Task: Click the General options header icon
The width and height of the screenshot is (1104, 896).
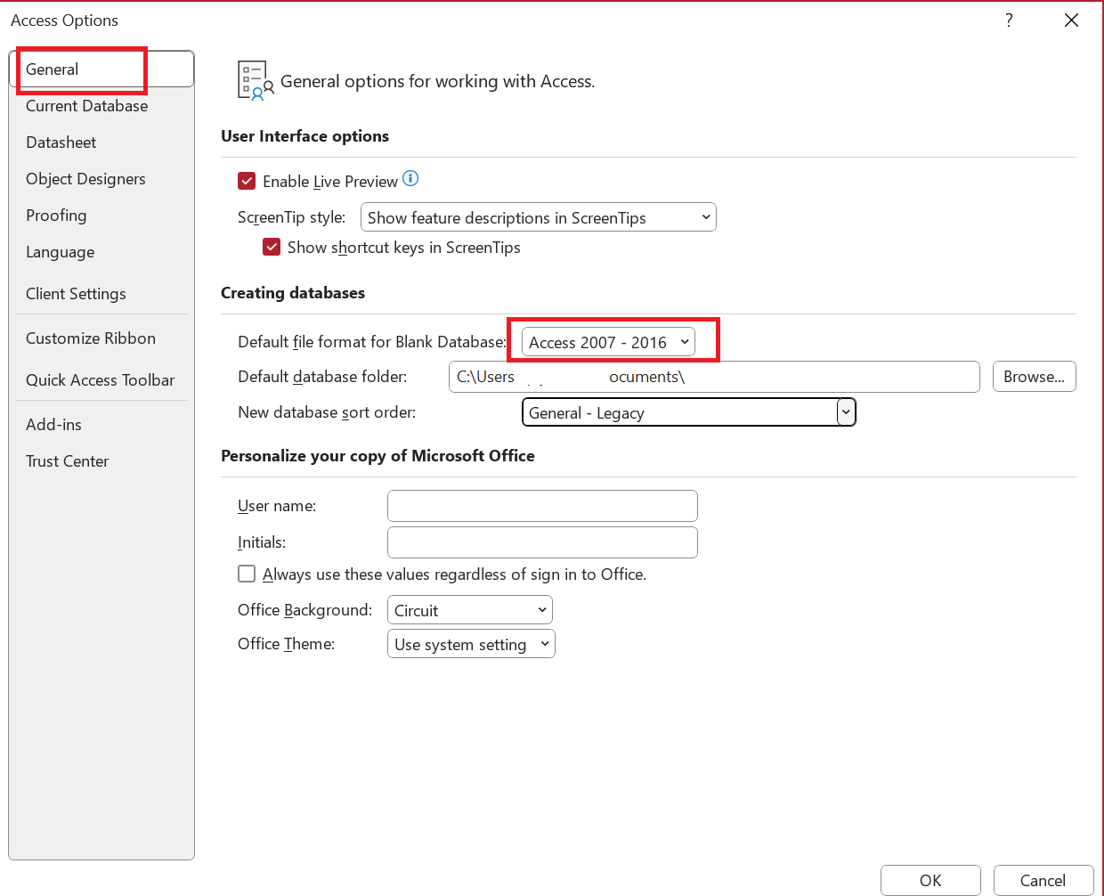Action: [x=256, y=80]
